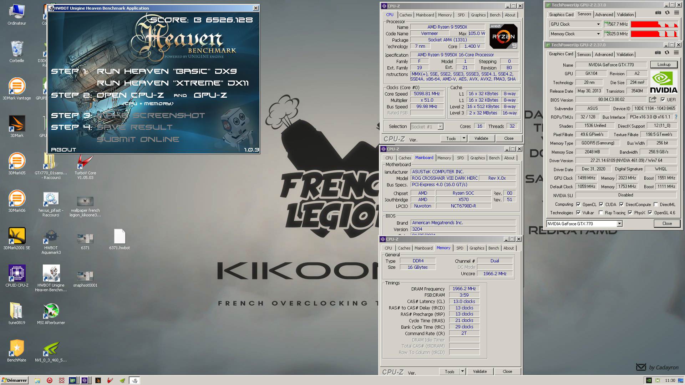
Task: Click the 3DMark orange icon in the taskbar
Action: pos(98,380)
